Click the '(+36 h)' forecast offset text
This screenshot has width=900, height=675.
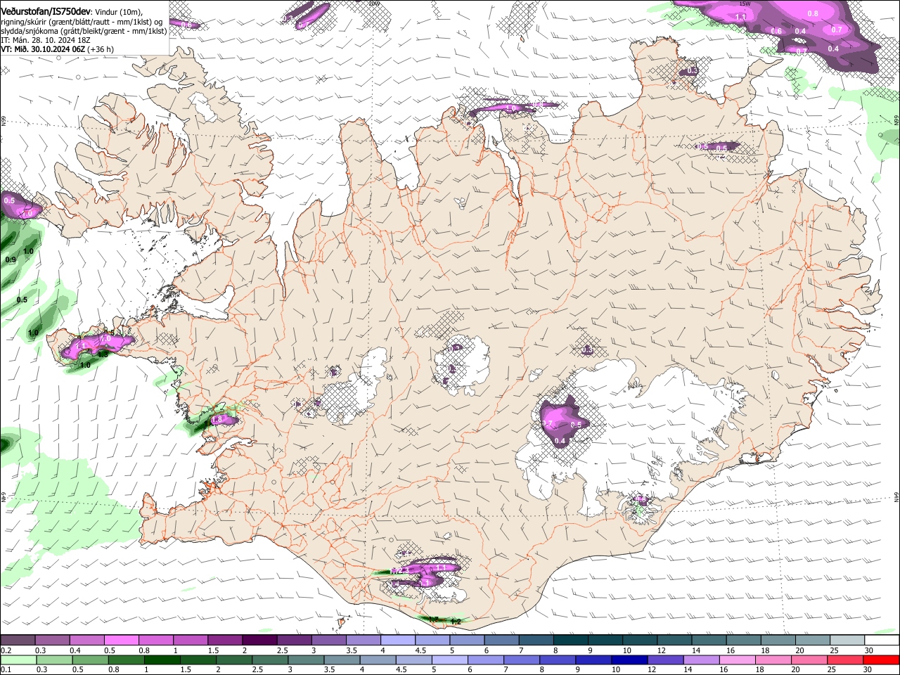click(x=101, y=49)
